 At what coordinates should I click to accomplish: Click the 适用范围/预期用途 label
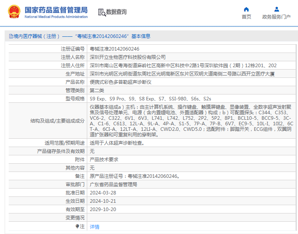(x=65, y=143)
